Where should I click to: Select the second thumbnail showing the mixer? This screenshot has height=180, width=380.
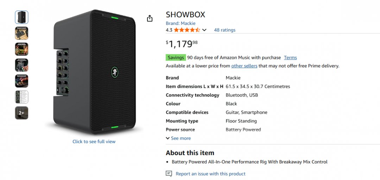coord(21,33)
